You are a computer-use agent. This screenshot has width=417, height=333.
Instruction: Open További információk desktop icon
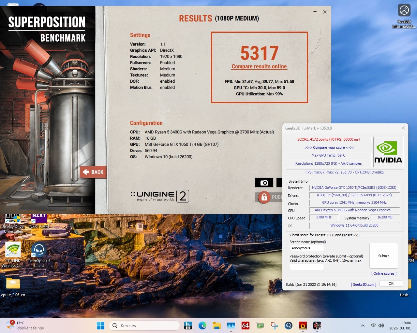404,16
